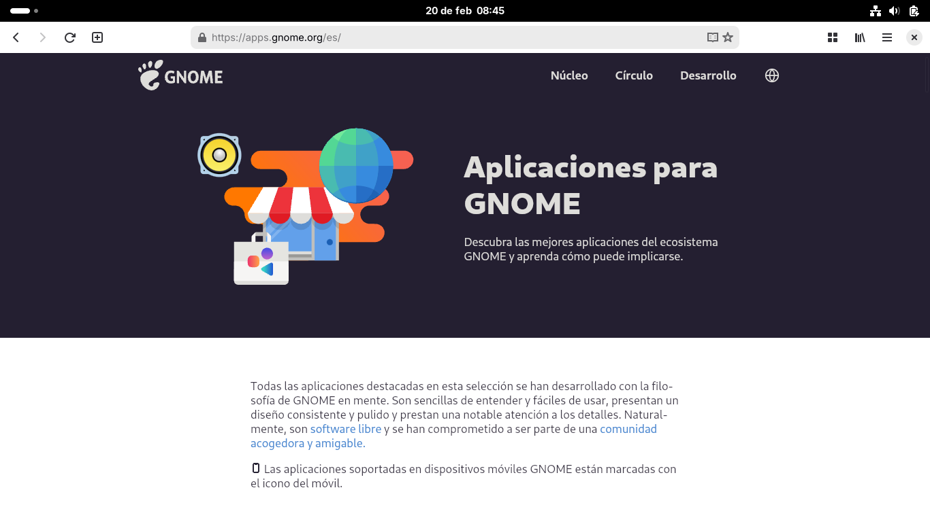Open the browser hamburger menu

(x=887, y=37)
